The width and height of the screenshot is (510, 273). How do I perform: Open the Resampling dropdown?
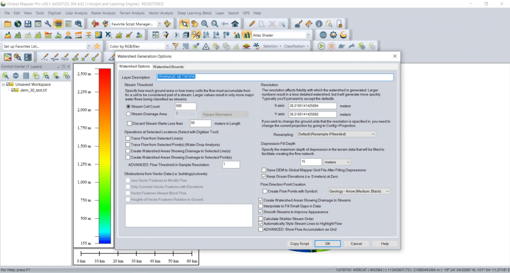pos(336,134)
